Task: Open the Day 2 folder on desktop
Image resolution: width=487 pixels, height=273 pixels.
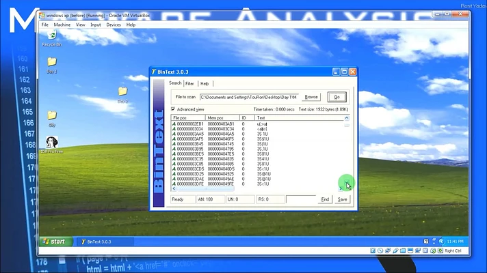Action: (x=122, y=92)
